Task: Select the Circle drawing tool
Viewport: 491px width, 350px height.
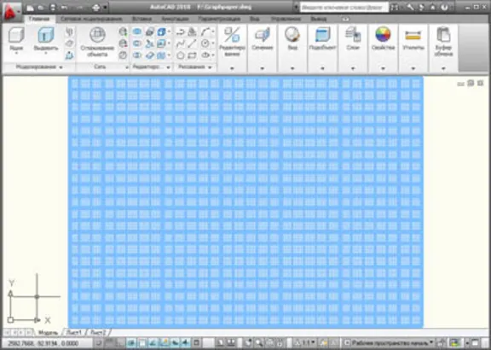Action: tap(205, 44)
